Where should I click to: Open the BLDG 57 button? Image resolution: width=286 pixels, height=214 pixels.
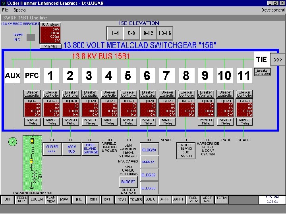click(x=128, y=182)
